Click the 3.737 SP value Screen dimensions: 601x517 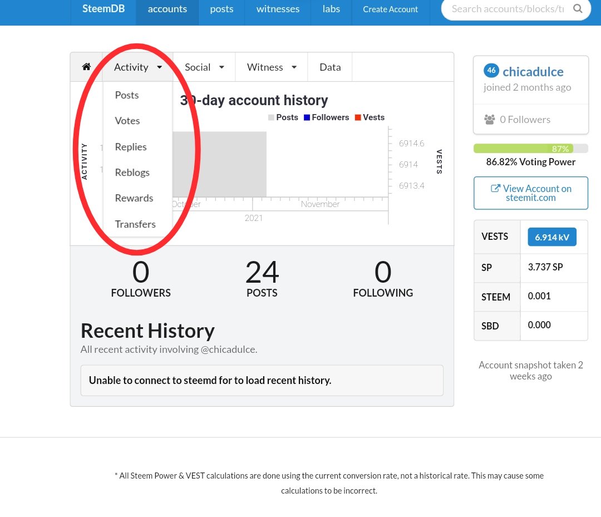coord(545,267)
